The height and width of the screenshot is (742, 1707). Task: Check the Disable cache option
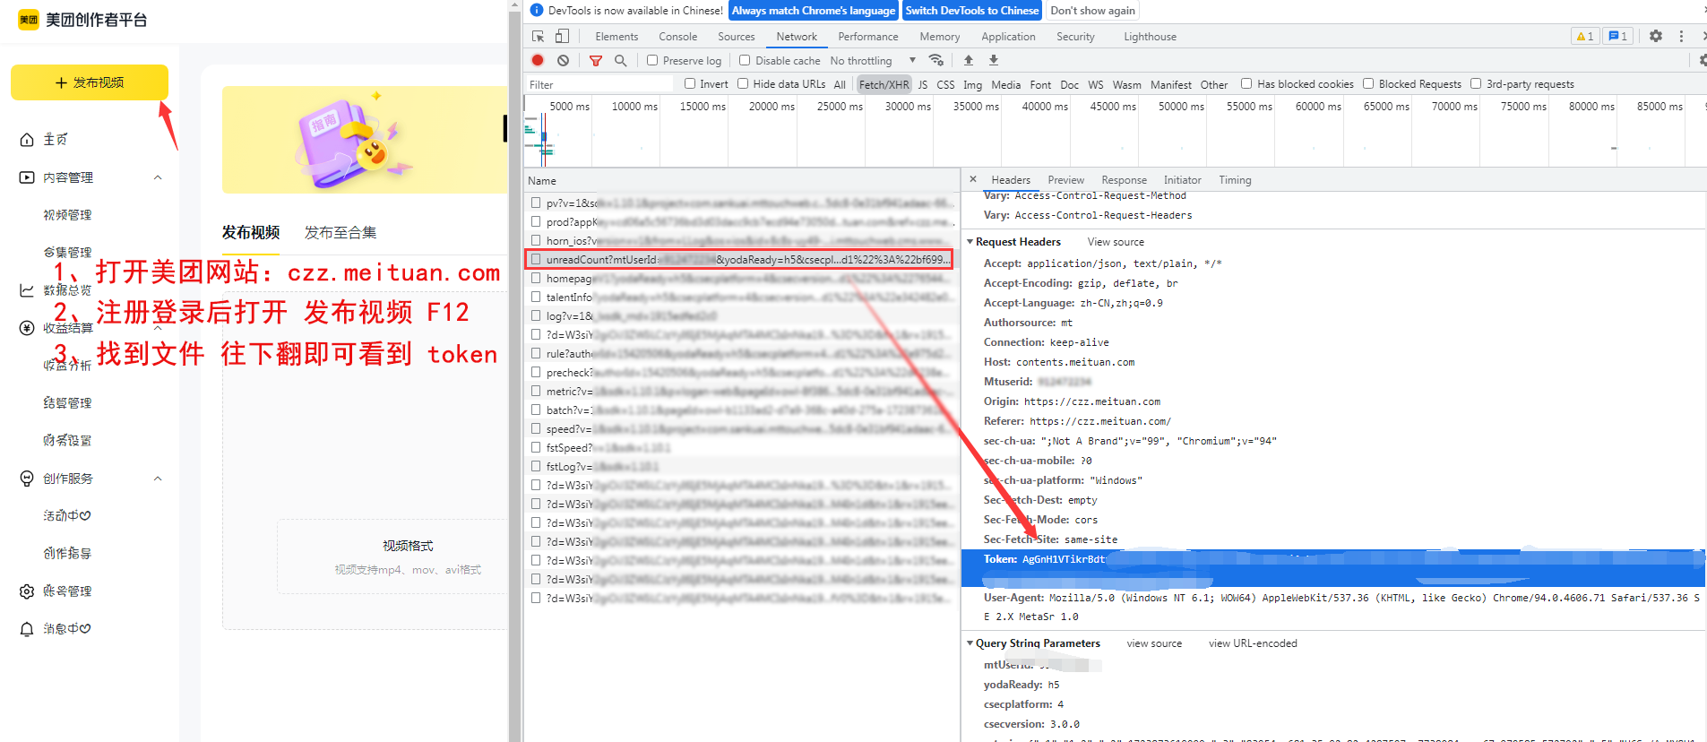point(745,60)
